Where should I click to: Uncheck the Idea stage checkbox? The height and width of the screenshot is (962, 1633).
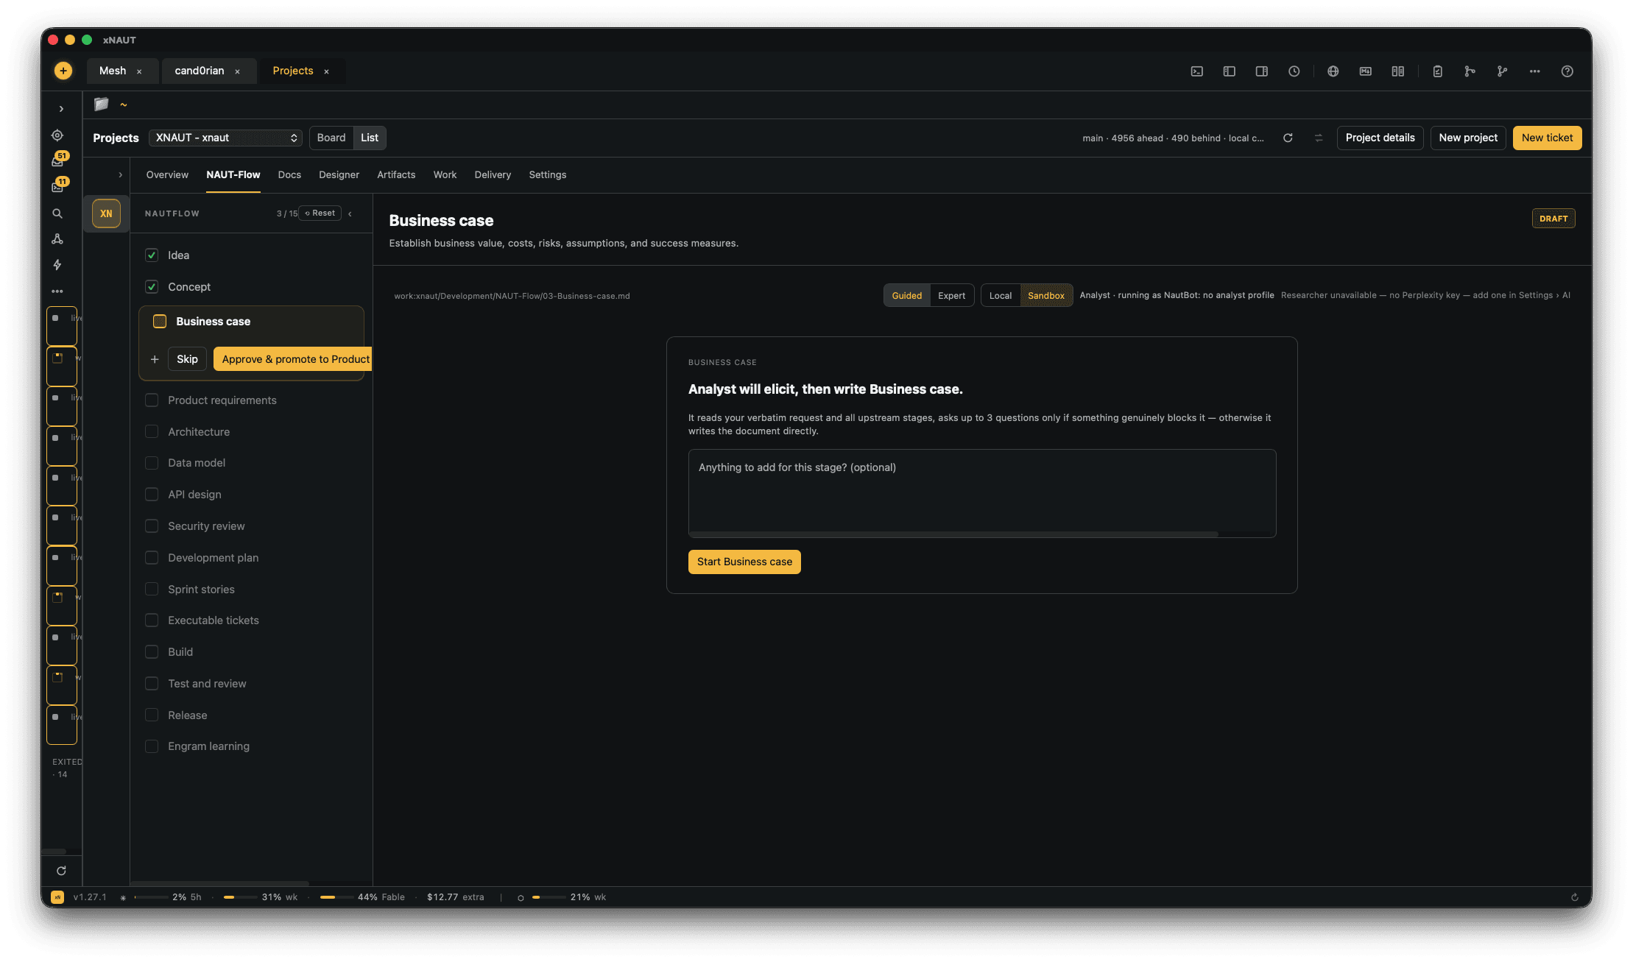point(152,255)
